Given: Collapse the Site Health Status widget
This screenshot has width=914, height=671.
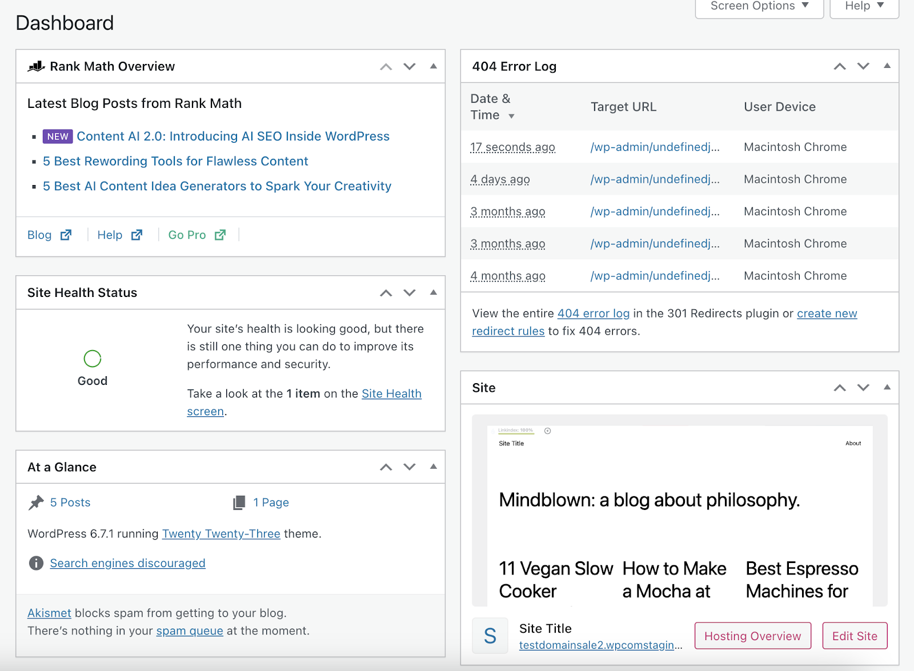Looking at the screenshot, I should (x=433, y=292).
